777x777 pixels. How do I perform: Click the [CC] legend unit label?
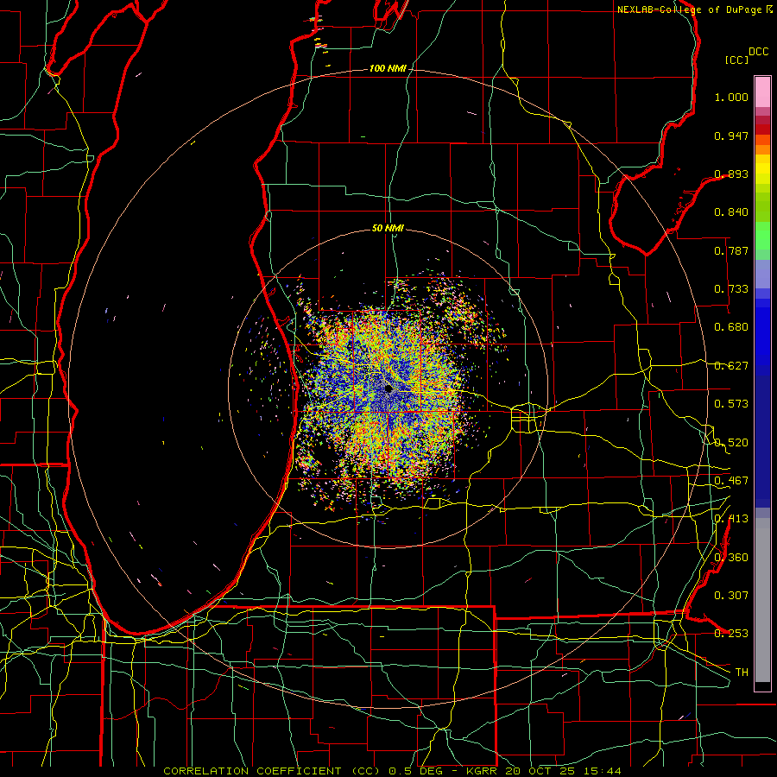[x=737, y=60]
